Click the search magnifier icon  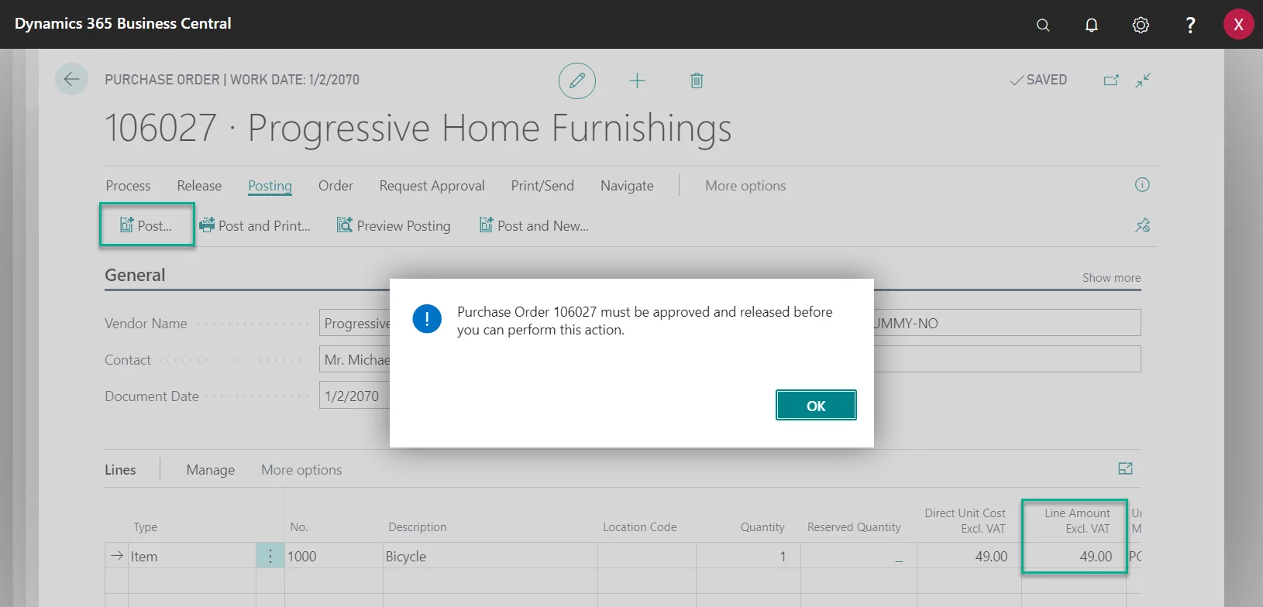pyautogui.click(x=1043, y=25)
